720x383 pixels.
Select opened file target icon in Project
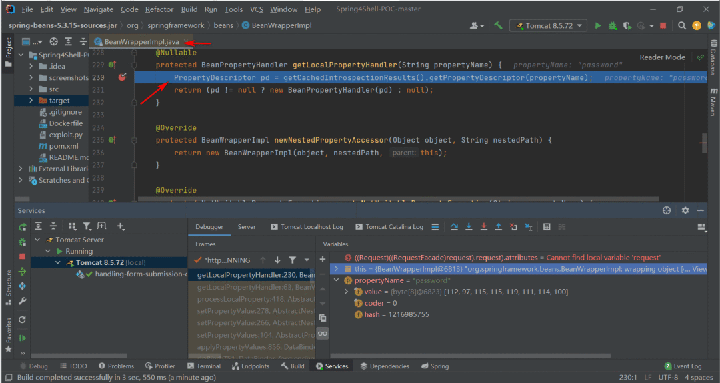(54, 42)
